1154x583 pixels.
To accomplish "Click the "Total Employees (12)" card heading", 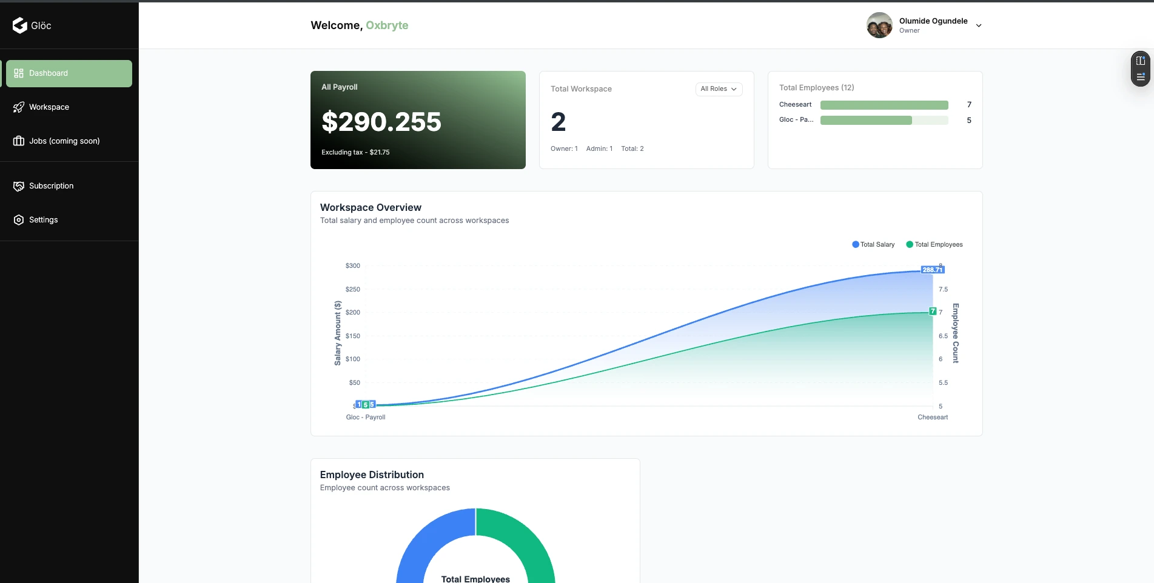I will [817, 88].
